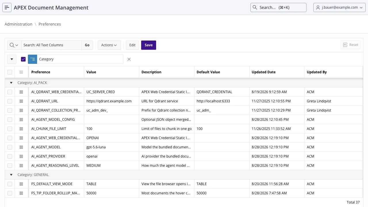Click the Go search button
The width and height of the screenshot is (368, 207).
tap(87, 45)
